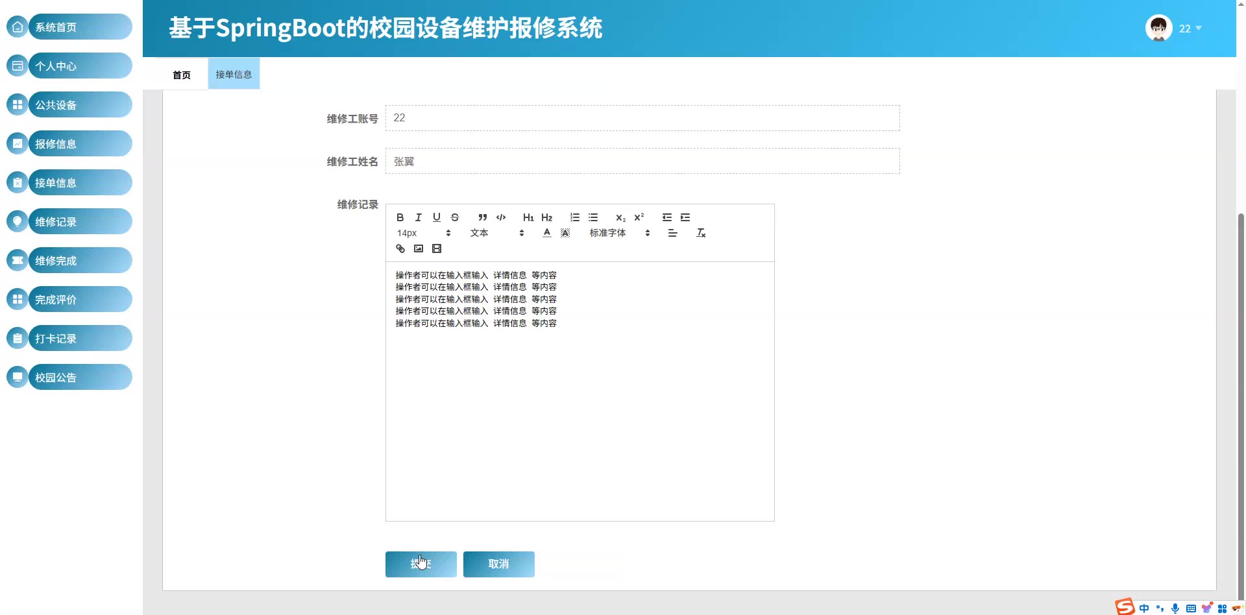The height and width of the screenshot is (615, 1246).
Task: Select the 接单信息 breadcrumb tab
Action: click(x=234, y=74)
